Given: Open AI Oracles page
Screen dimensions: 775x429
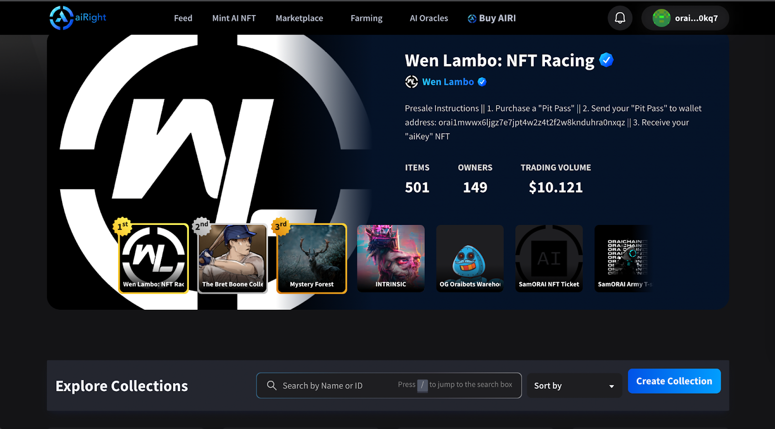Looking at the screenshot, I should (x=429, y=18).
